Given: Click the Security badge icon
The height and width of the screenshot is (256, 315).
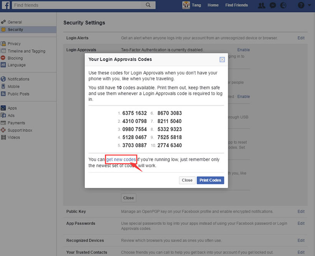Looking at the screenshot, I should [x=3, y=30].
